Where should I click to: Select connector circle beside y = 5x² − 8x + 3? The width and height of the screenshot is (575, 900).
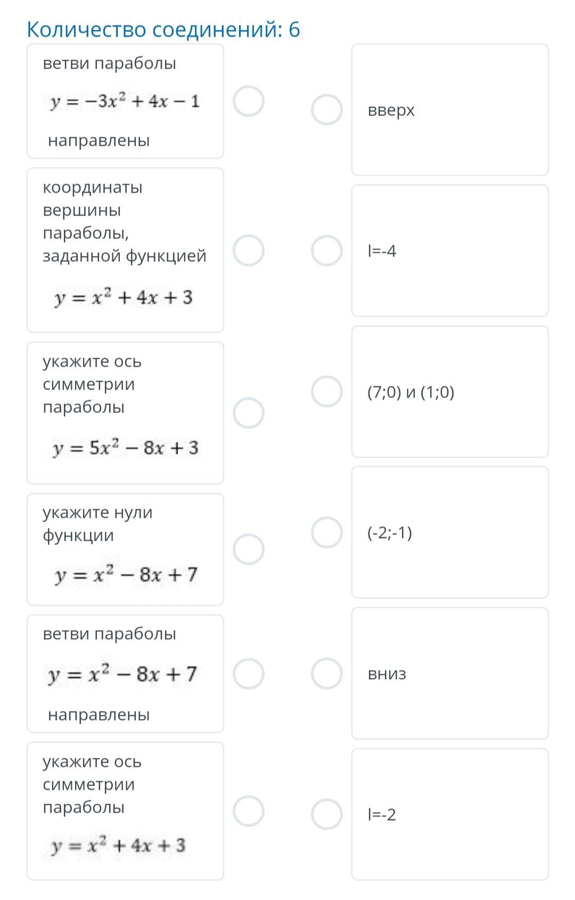coord(249,413)
